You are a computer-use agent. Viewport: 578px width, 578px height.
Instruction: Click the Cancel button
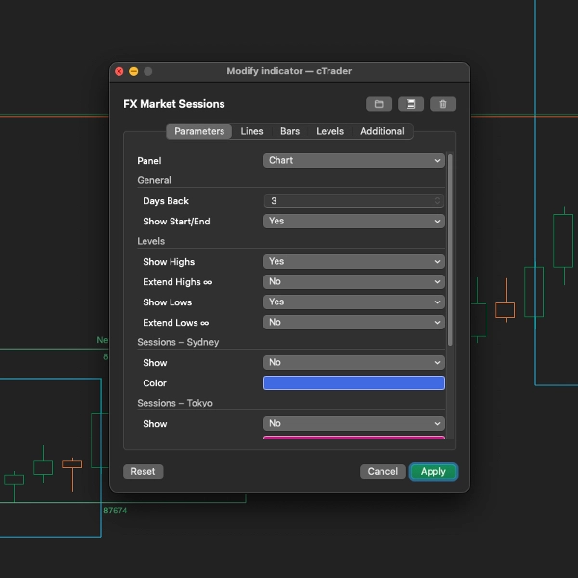pos(382,471)
